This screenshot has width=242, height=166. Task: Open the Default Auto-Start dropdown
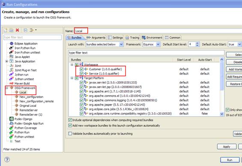click(239, 45)
